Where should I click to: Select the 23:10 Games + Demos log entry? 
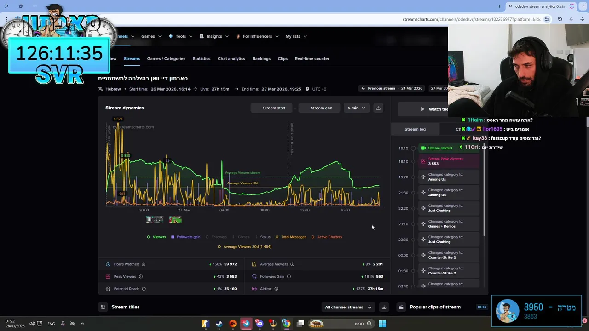click(x=449, y=224)
